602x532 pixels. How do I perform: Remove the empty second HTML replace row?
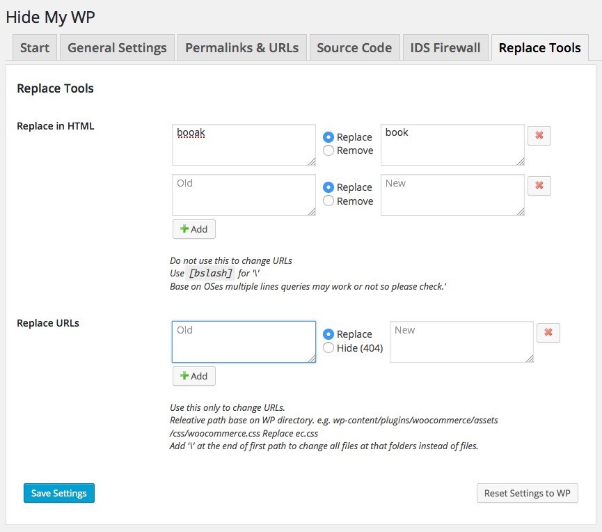pyautogui.click(x=539, y=186)
